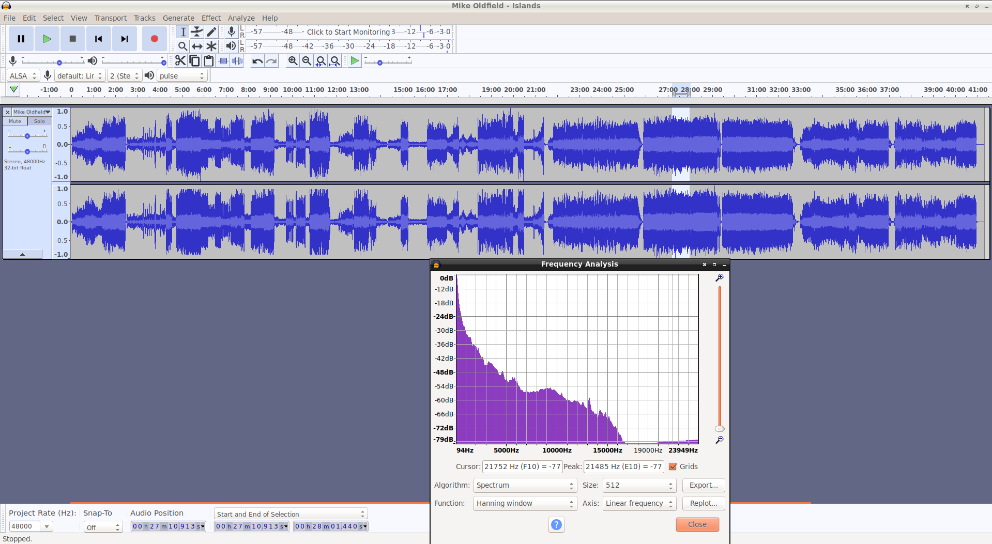The width and height of the screenshot is (992, 544).
Task: Skip to end of track
Action: coord(125,39)
